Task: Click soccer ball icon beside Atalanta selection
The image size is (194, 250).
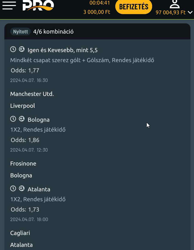Action: point(22,189)
